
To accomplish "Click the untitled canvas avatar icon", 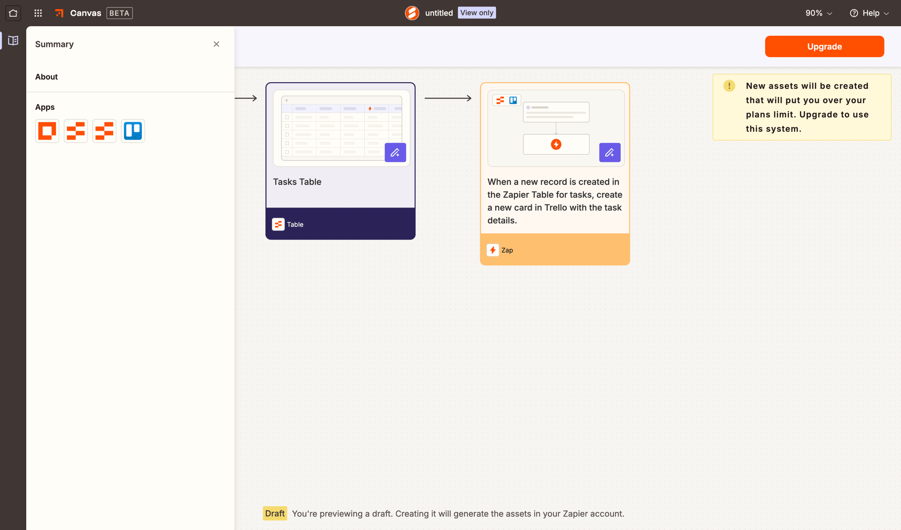I will (412, 13).
